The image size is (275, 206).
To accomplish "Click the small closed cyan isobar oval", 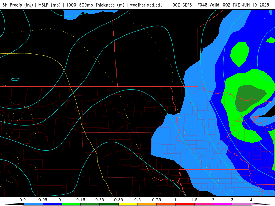I will click(x=15, y=79).
